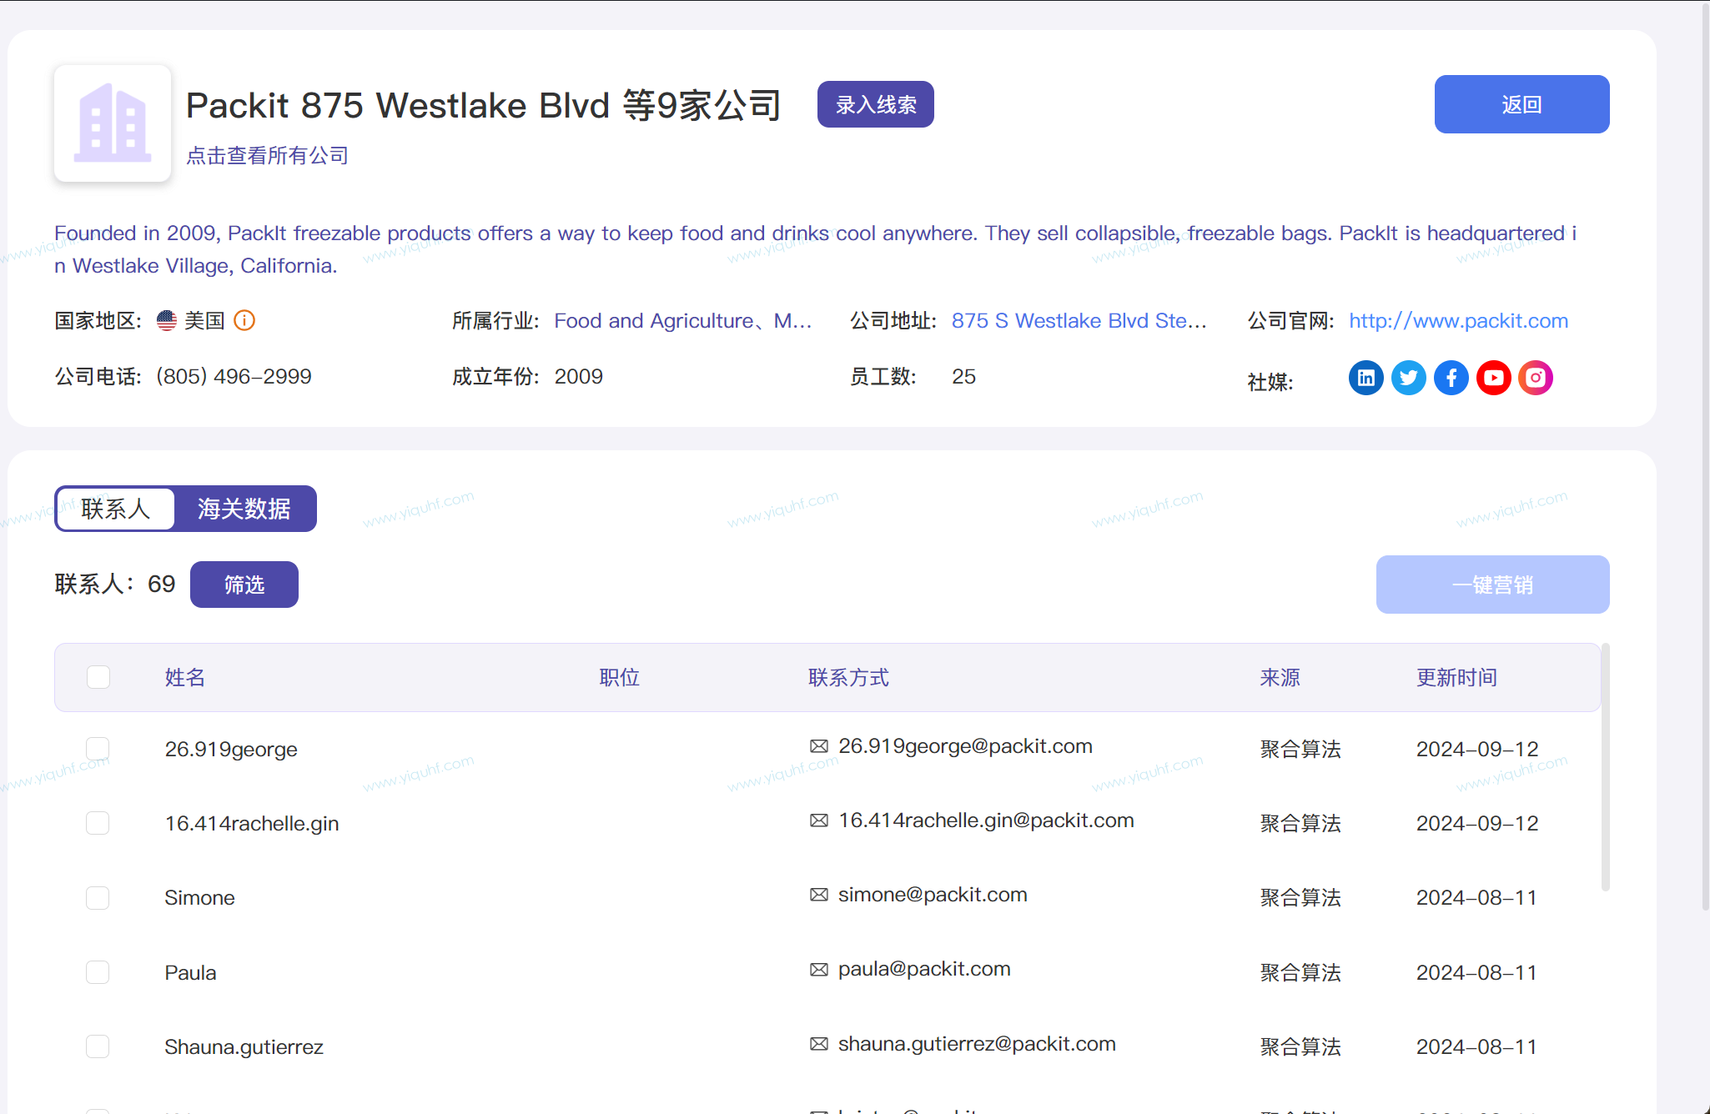Check the box for 16.414rachelle.gin

[98, 823]
